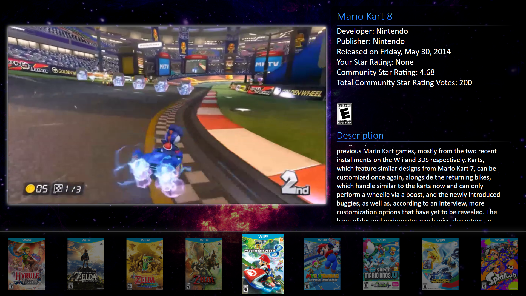Click Total Community Star Rating Votes: 200
The width and height of the screenshot is (526, 296).
pos(404,82)
